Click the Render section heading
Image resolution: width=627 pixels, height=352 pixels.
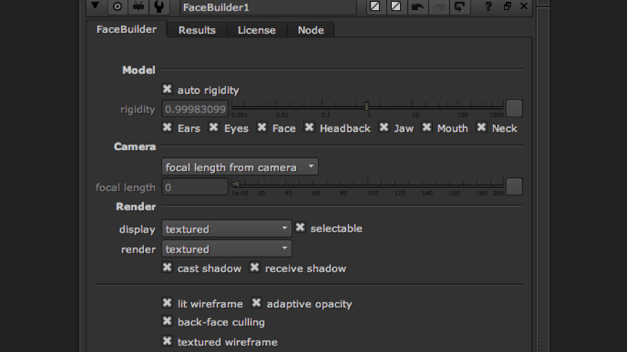(x=136, y=206)
